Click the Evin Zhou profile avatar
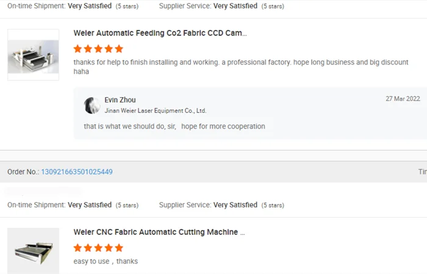This screenshot has width=427, height=274. pyautogui.click(x=92, y=105)
